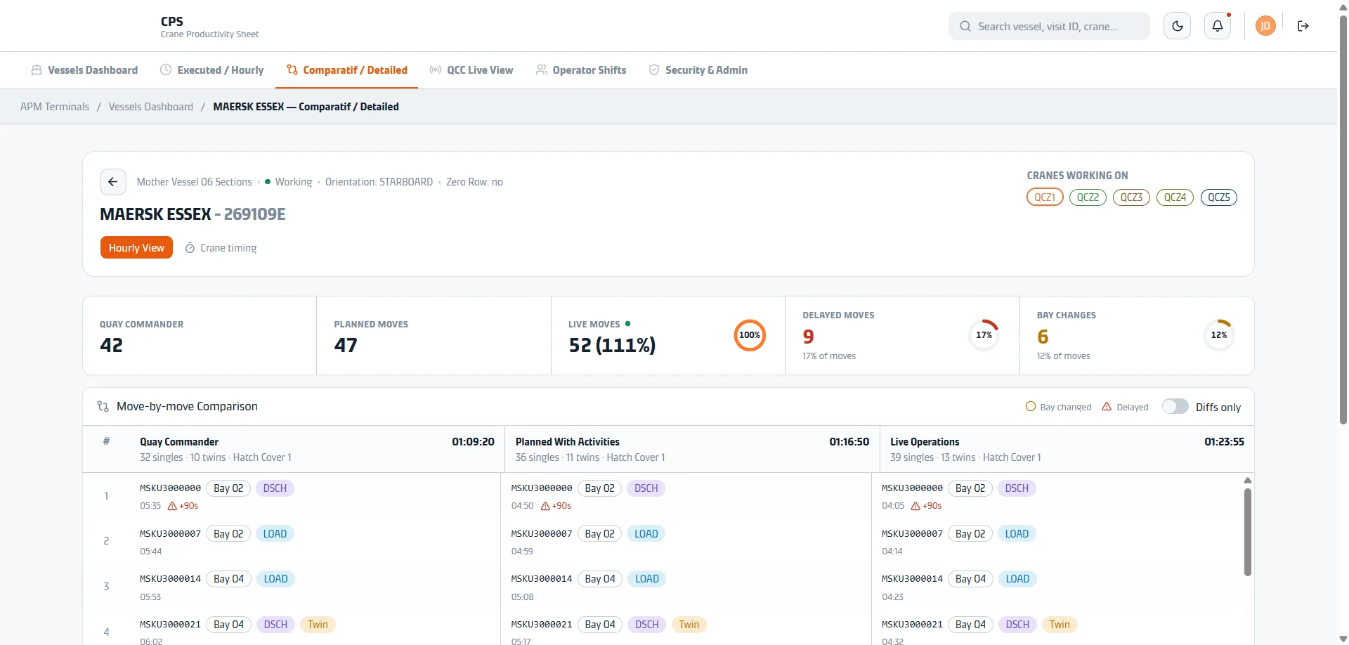The height and width of the screenshot is (645, 1349).
Task: Select the QCZ2 crane chip
Action: (x=1088, y=197)
